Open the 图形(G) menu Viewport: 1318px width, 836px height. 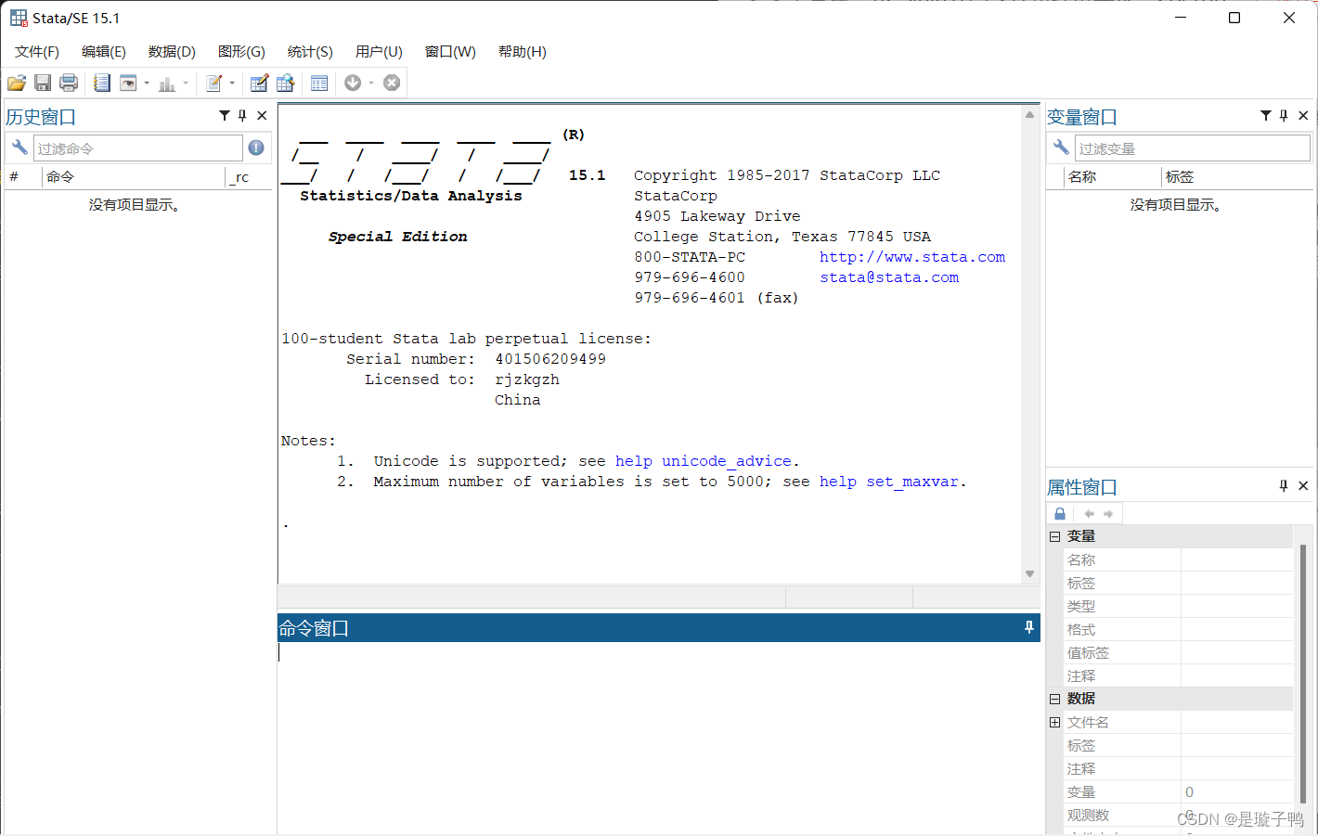point(241,52)
